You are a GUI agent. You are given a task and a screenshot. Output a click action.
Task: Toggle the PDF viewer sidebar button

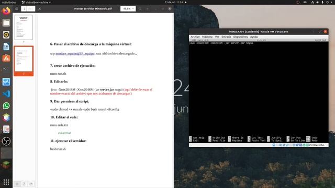tap(17, 9)
